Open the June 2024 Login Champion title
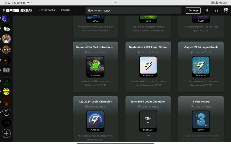This screenshot has height=145, width=231. [x=148, y=101]
